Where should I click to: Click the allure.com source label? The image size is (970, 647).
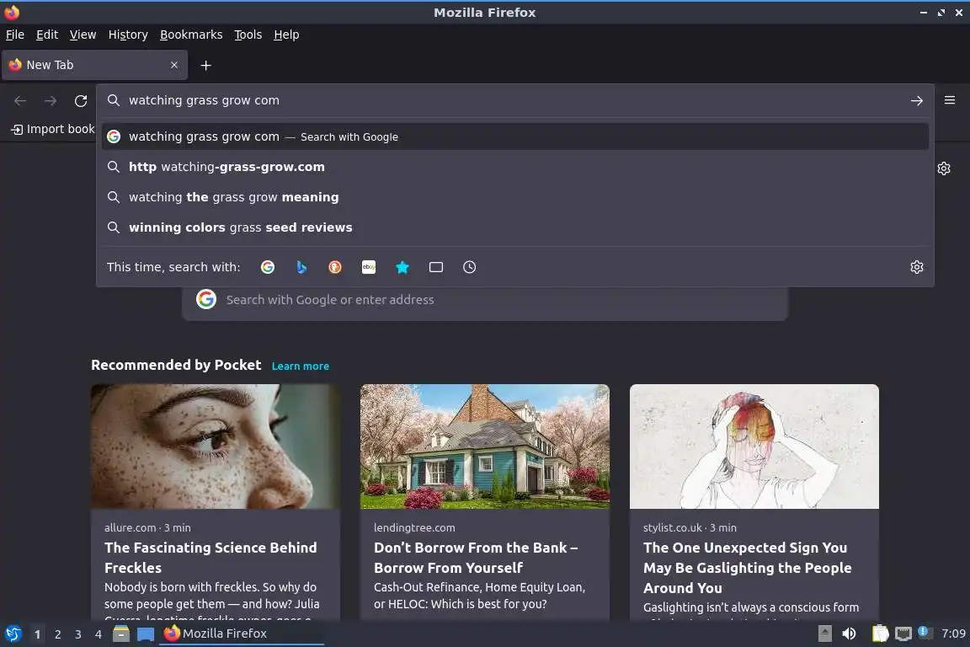tap(130, 527)
